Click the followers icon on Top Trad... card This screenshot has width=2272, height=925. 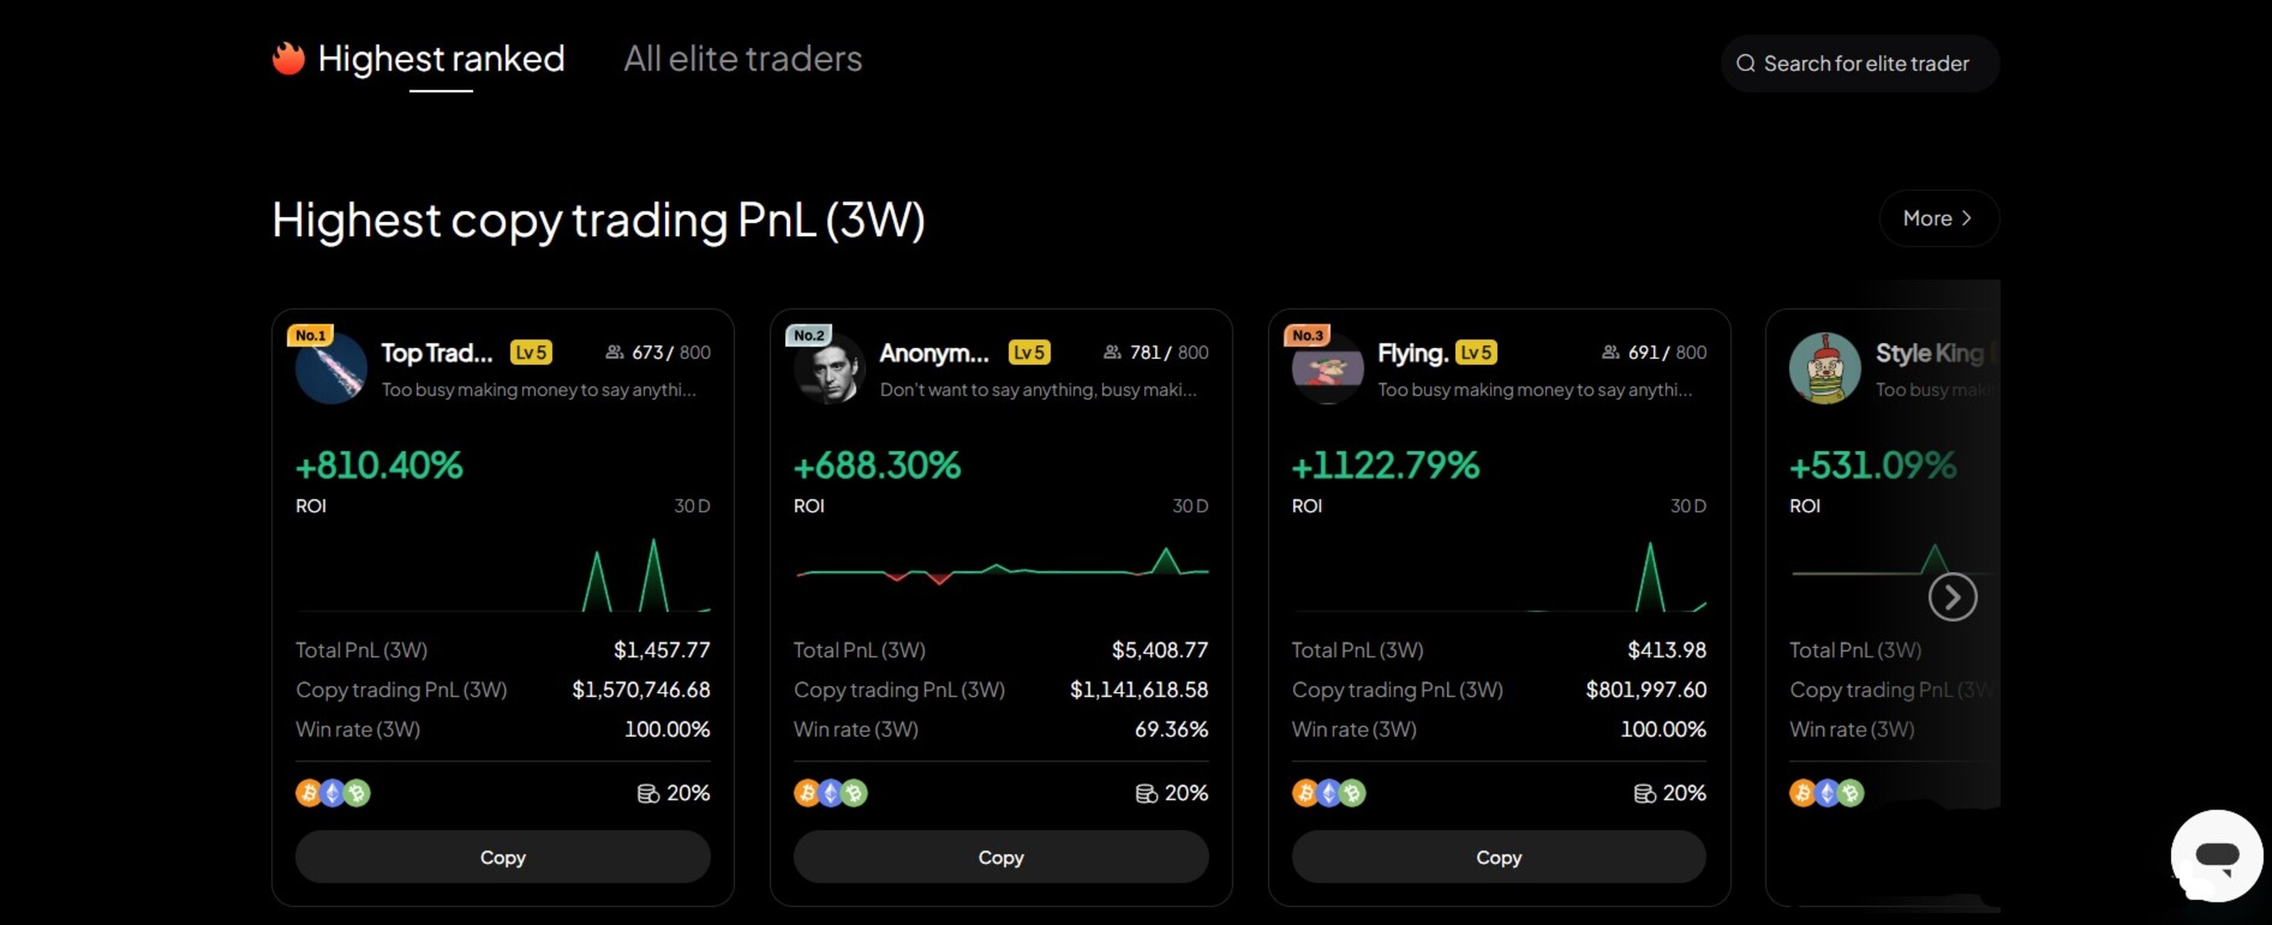pyautogui.click(x=614, y=352)
